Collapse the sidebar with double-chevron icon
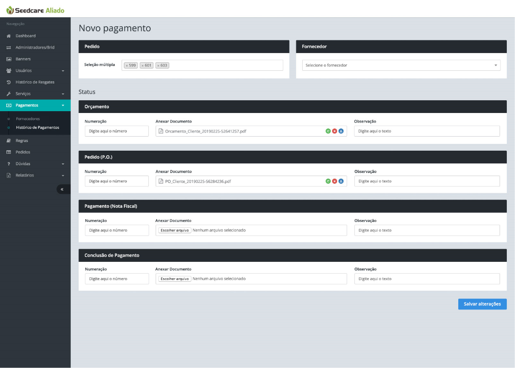This screenshot has height=368, width=515. [62, 189]
